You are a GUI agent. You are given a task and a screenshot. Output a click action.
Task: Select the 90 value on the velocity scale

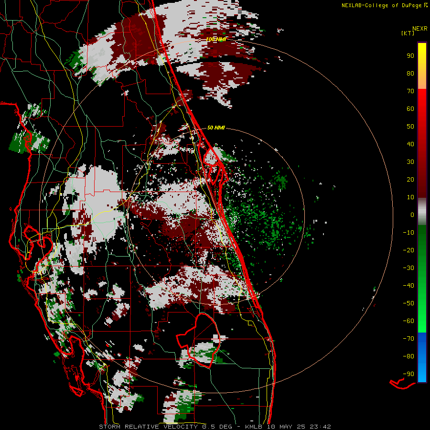[x=410, y=56]
